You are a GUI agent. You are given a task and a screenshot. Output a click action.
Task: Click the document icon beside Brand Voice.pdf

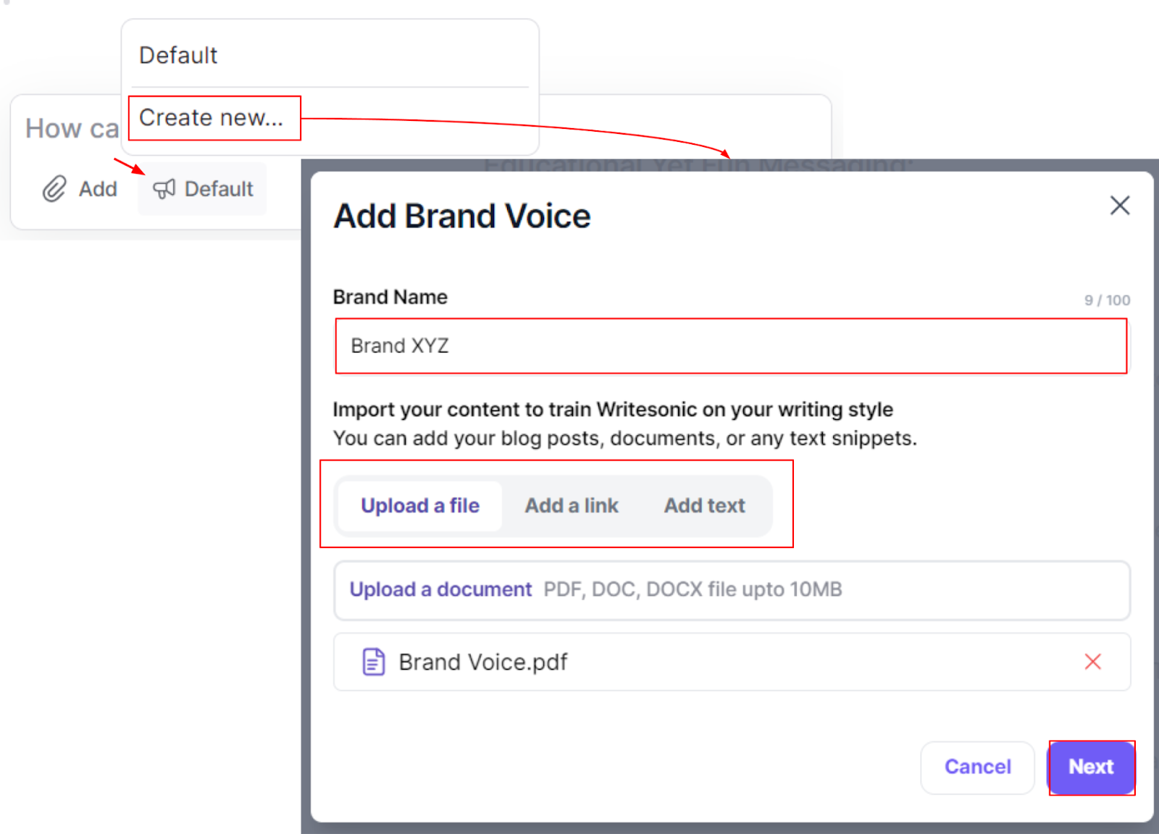[x=373, y=662]
